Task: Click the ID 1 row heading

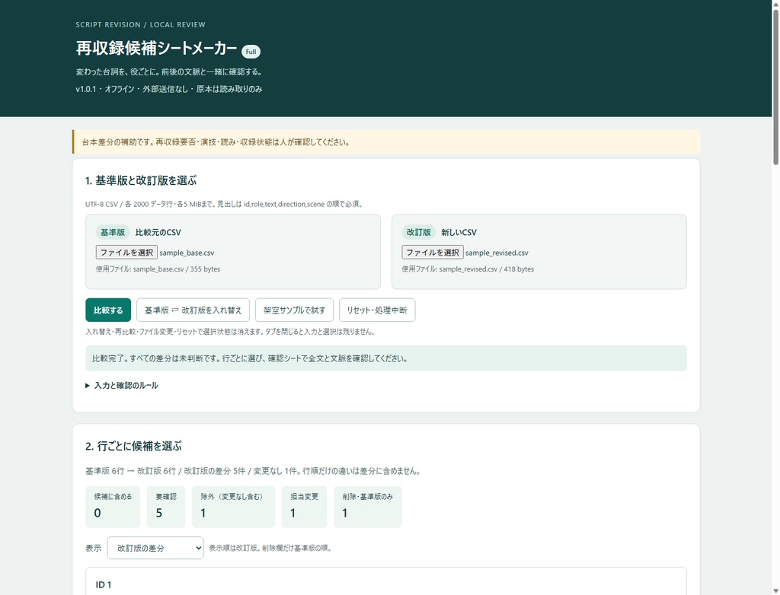Action: 104,584
